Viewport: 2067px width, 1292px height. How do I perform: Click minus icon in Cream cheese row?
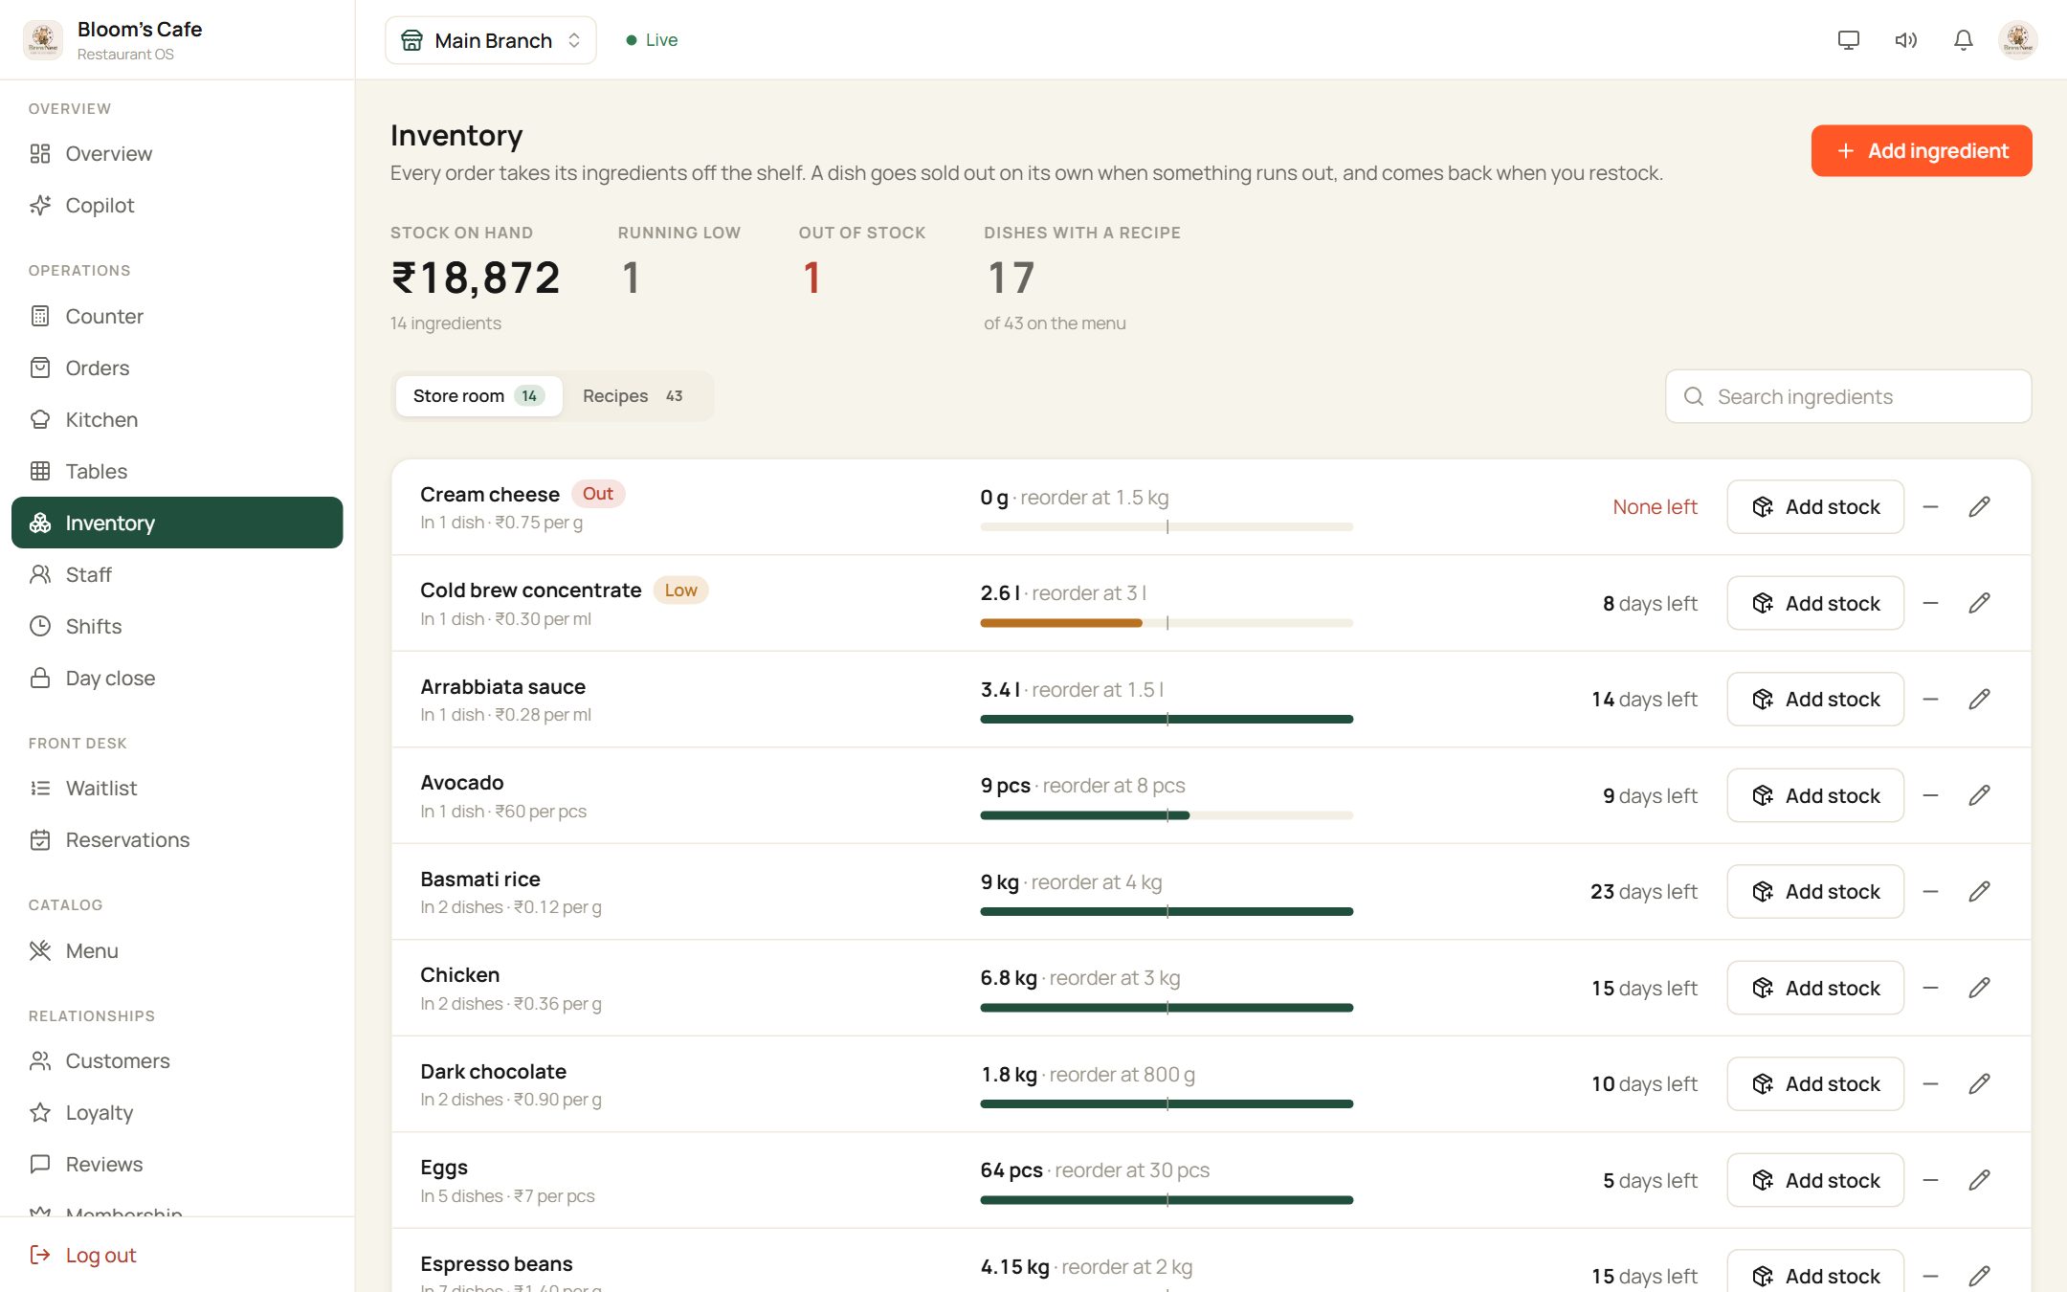[x=1930, y=506]
